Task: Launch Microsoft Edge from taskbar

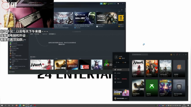Action: (20, 105)
